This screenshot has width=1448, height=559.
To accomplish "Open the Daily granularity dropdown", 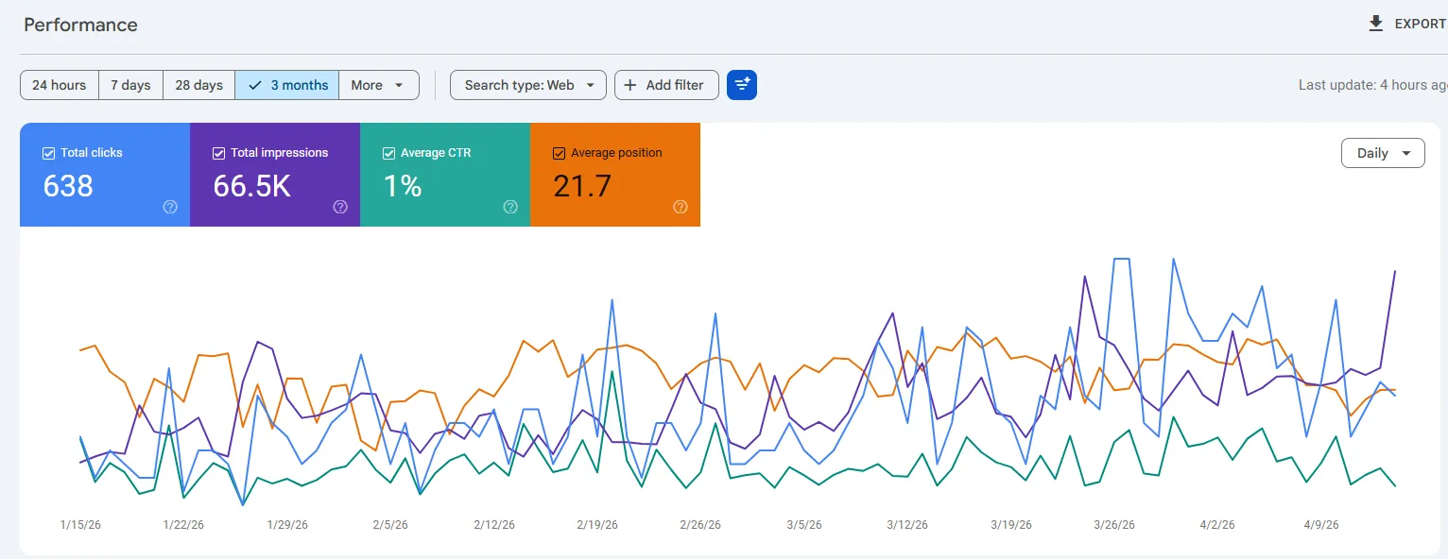I will [1383, 153].
